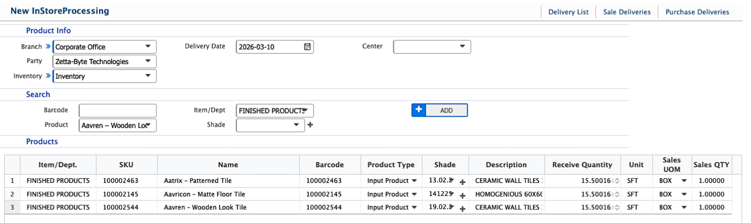Image resolution: width=751 pixels, height=223 pixels.
Task: Click the plus icon next to Shade search dropdown
Action: (x=310, y=125)
